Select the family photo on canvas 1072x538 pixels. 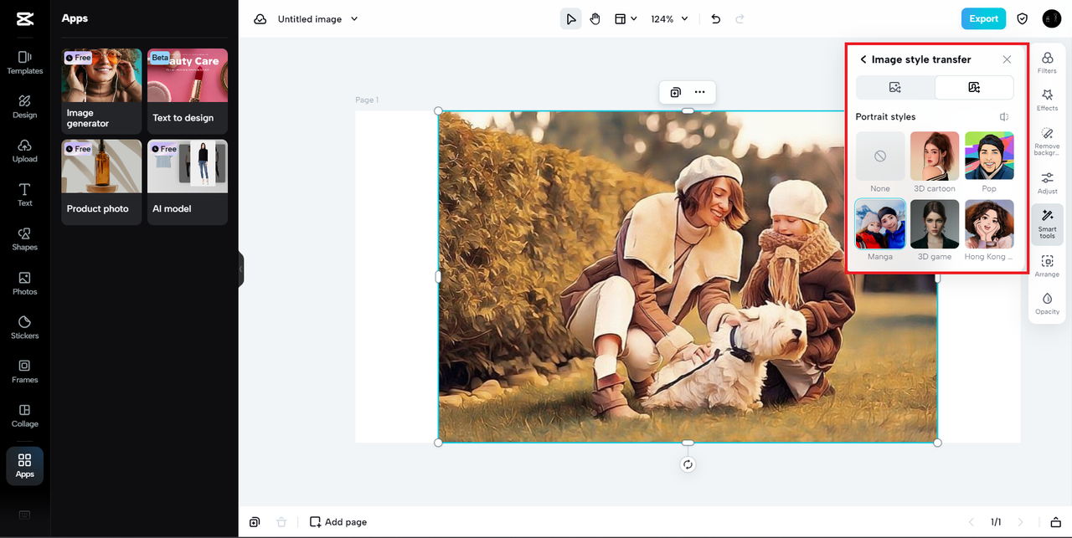(688, 276)
